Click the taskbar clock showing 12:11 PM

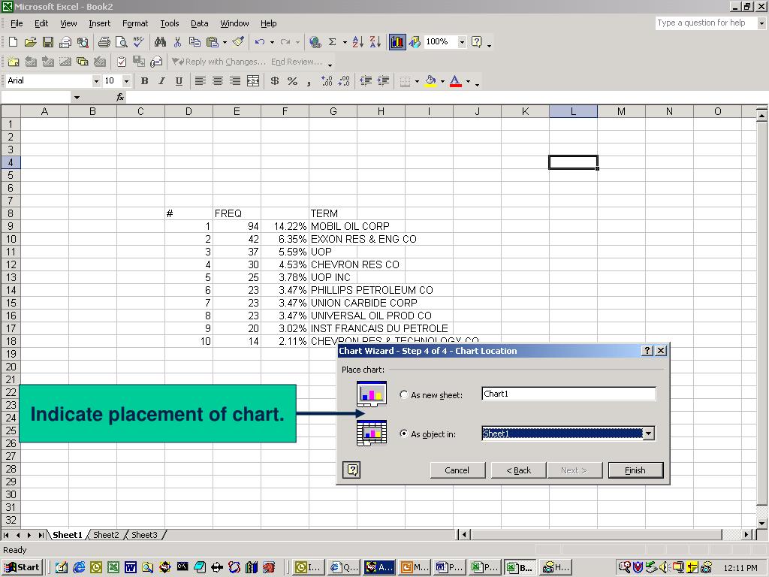pos(740,568)
